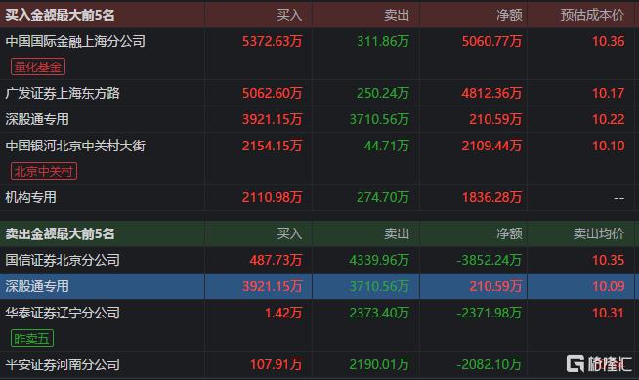The width and height of the screenshot is (639, 380).
Task: Open 平安证券河南分公司 entry
Action: tap(63, 364)
